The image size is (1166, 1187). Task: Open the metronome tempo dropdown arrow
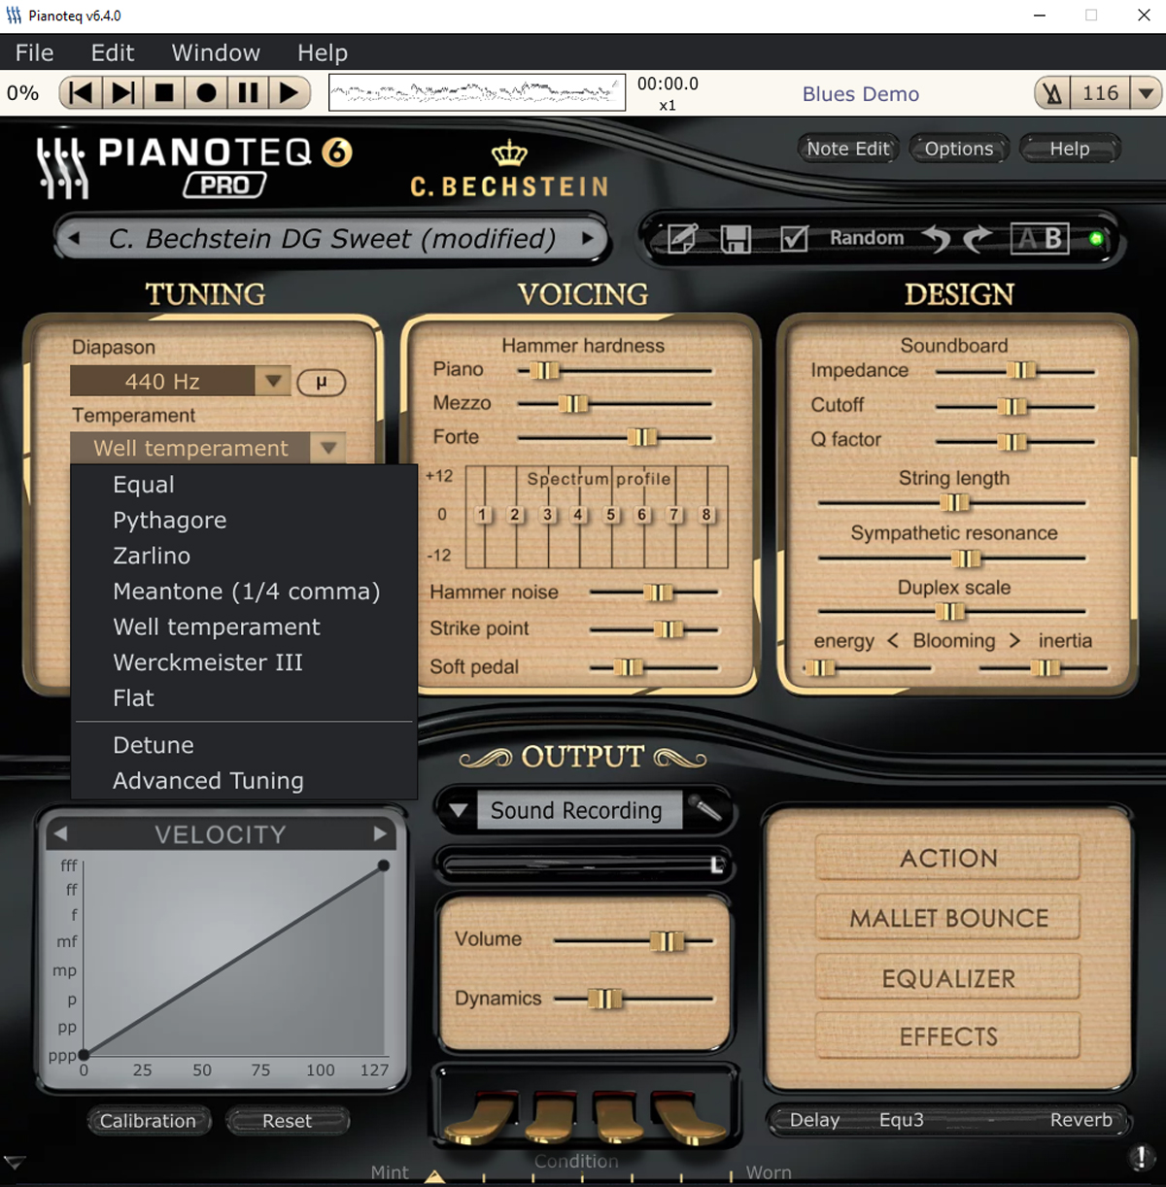(x=1147, y=93)
